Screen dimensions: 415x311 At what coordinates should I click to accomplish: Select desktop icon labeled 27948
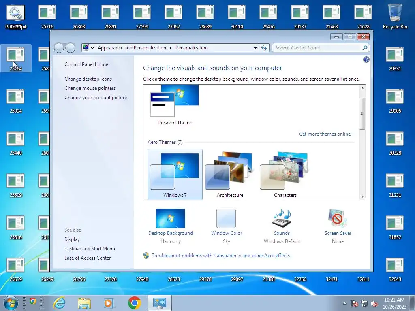[x=142, y=279]
